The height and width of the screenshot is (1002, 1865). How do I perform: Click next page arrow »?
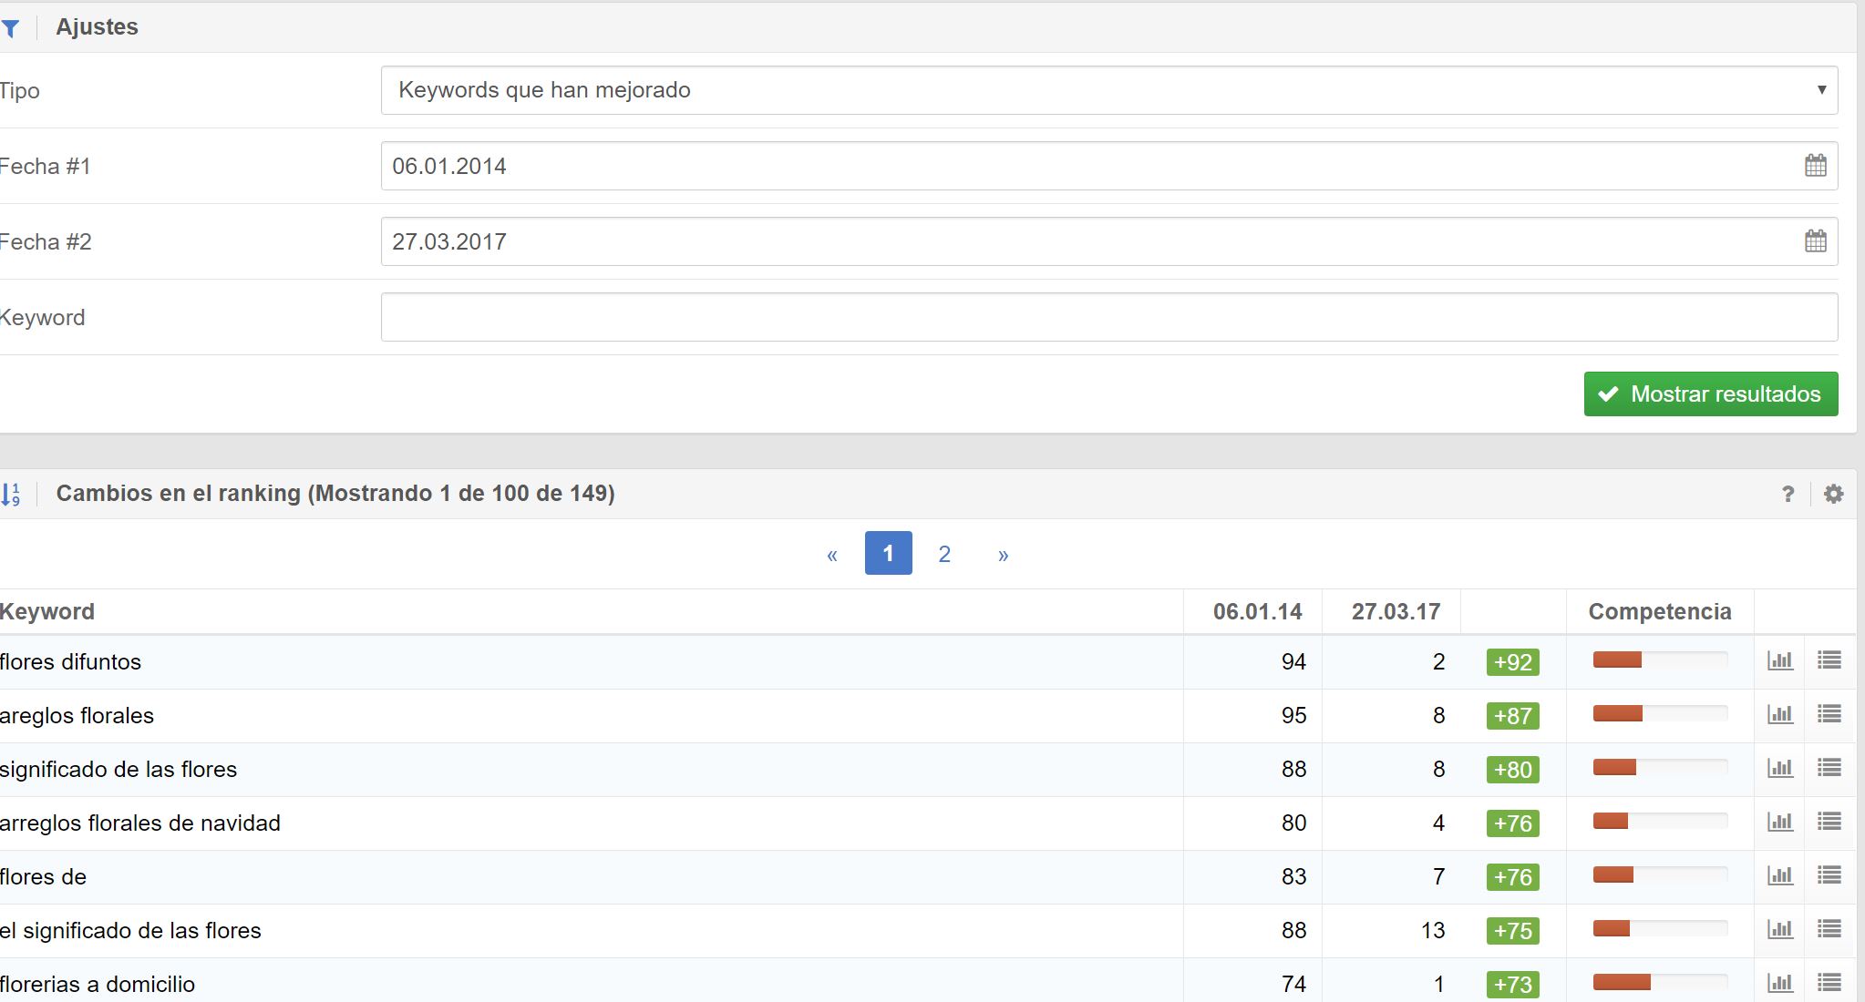click(1003, 555)
